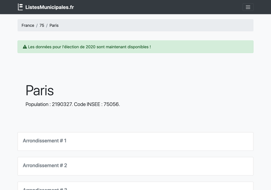271x190 pixels.
Task: Click the warning triangle icon in the alert
Action: click(x=25, y=47)
